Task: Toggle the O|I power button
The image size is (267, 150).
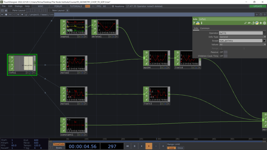Action: (x=88, y=6)
